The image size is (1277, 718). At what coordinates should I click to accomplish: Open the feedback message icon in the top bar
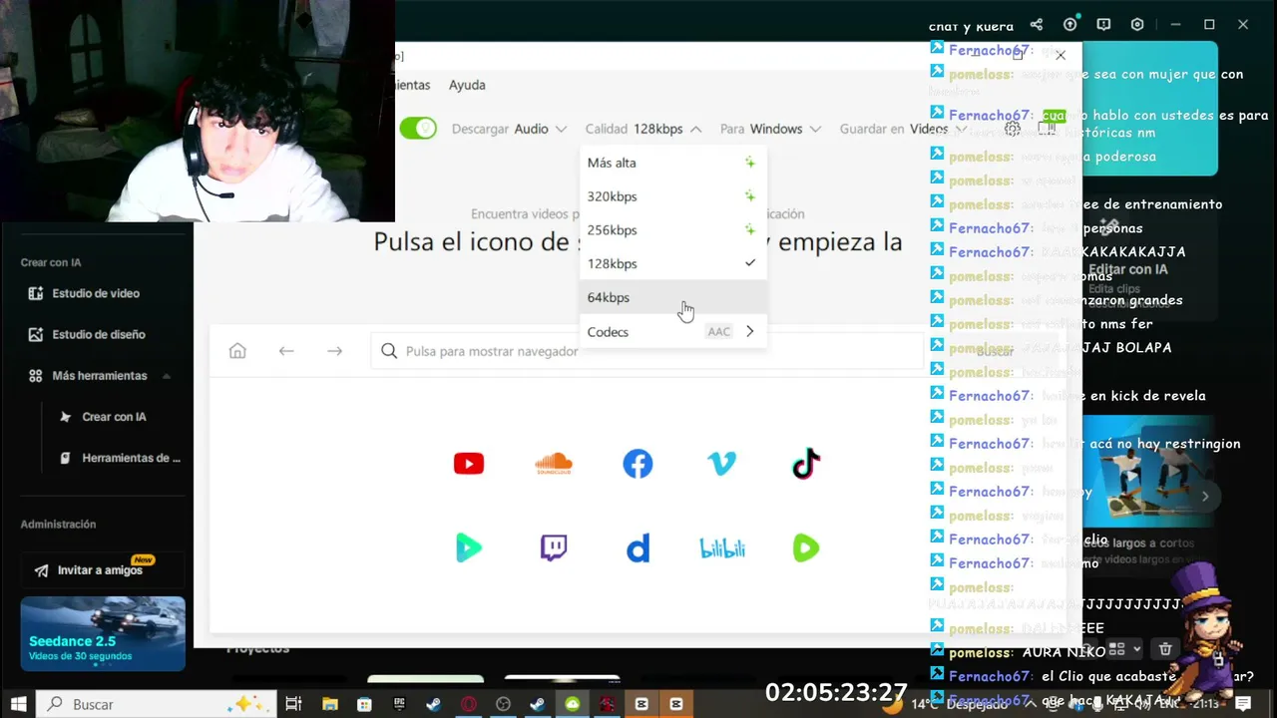click(1103, 25)
